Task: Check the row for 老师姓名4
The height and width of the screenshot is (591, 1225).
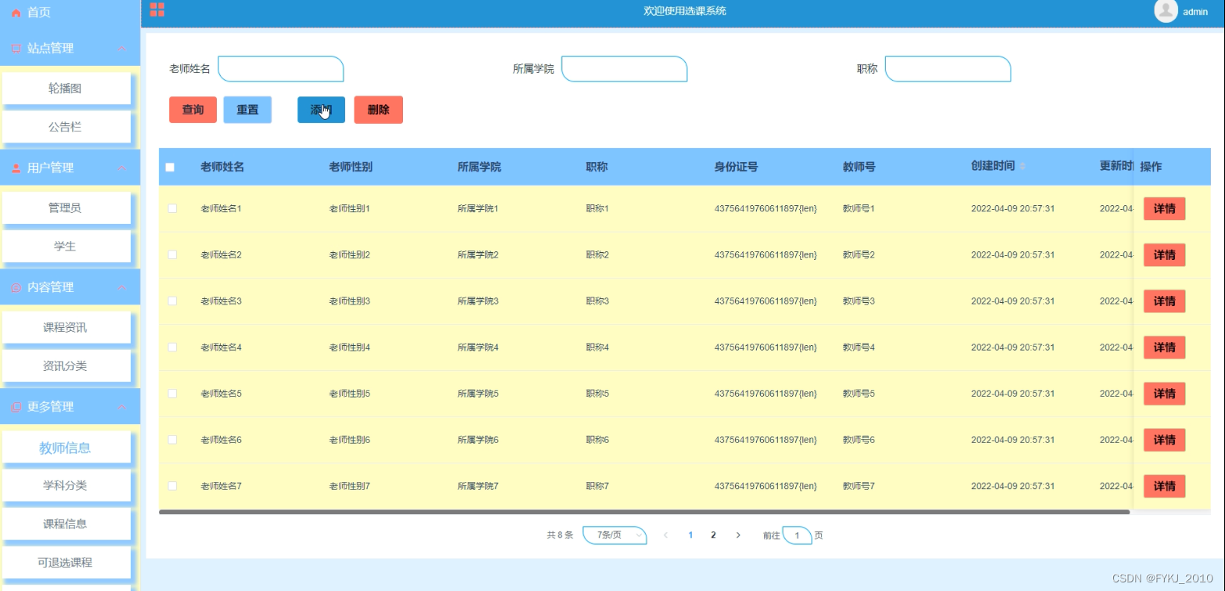Action: click(172, 347)
